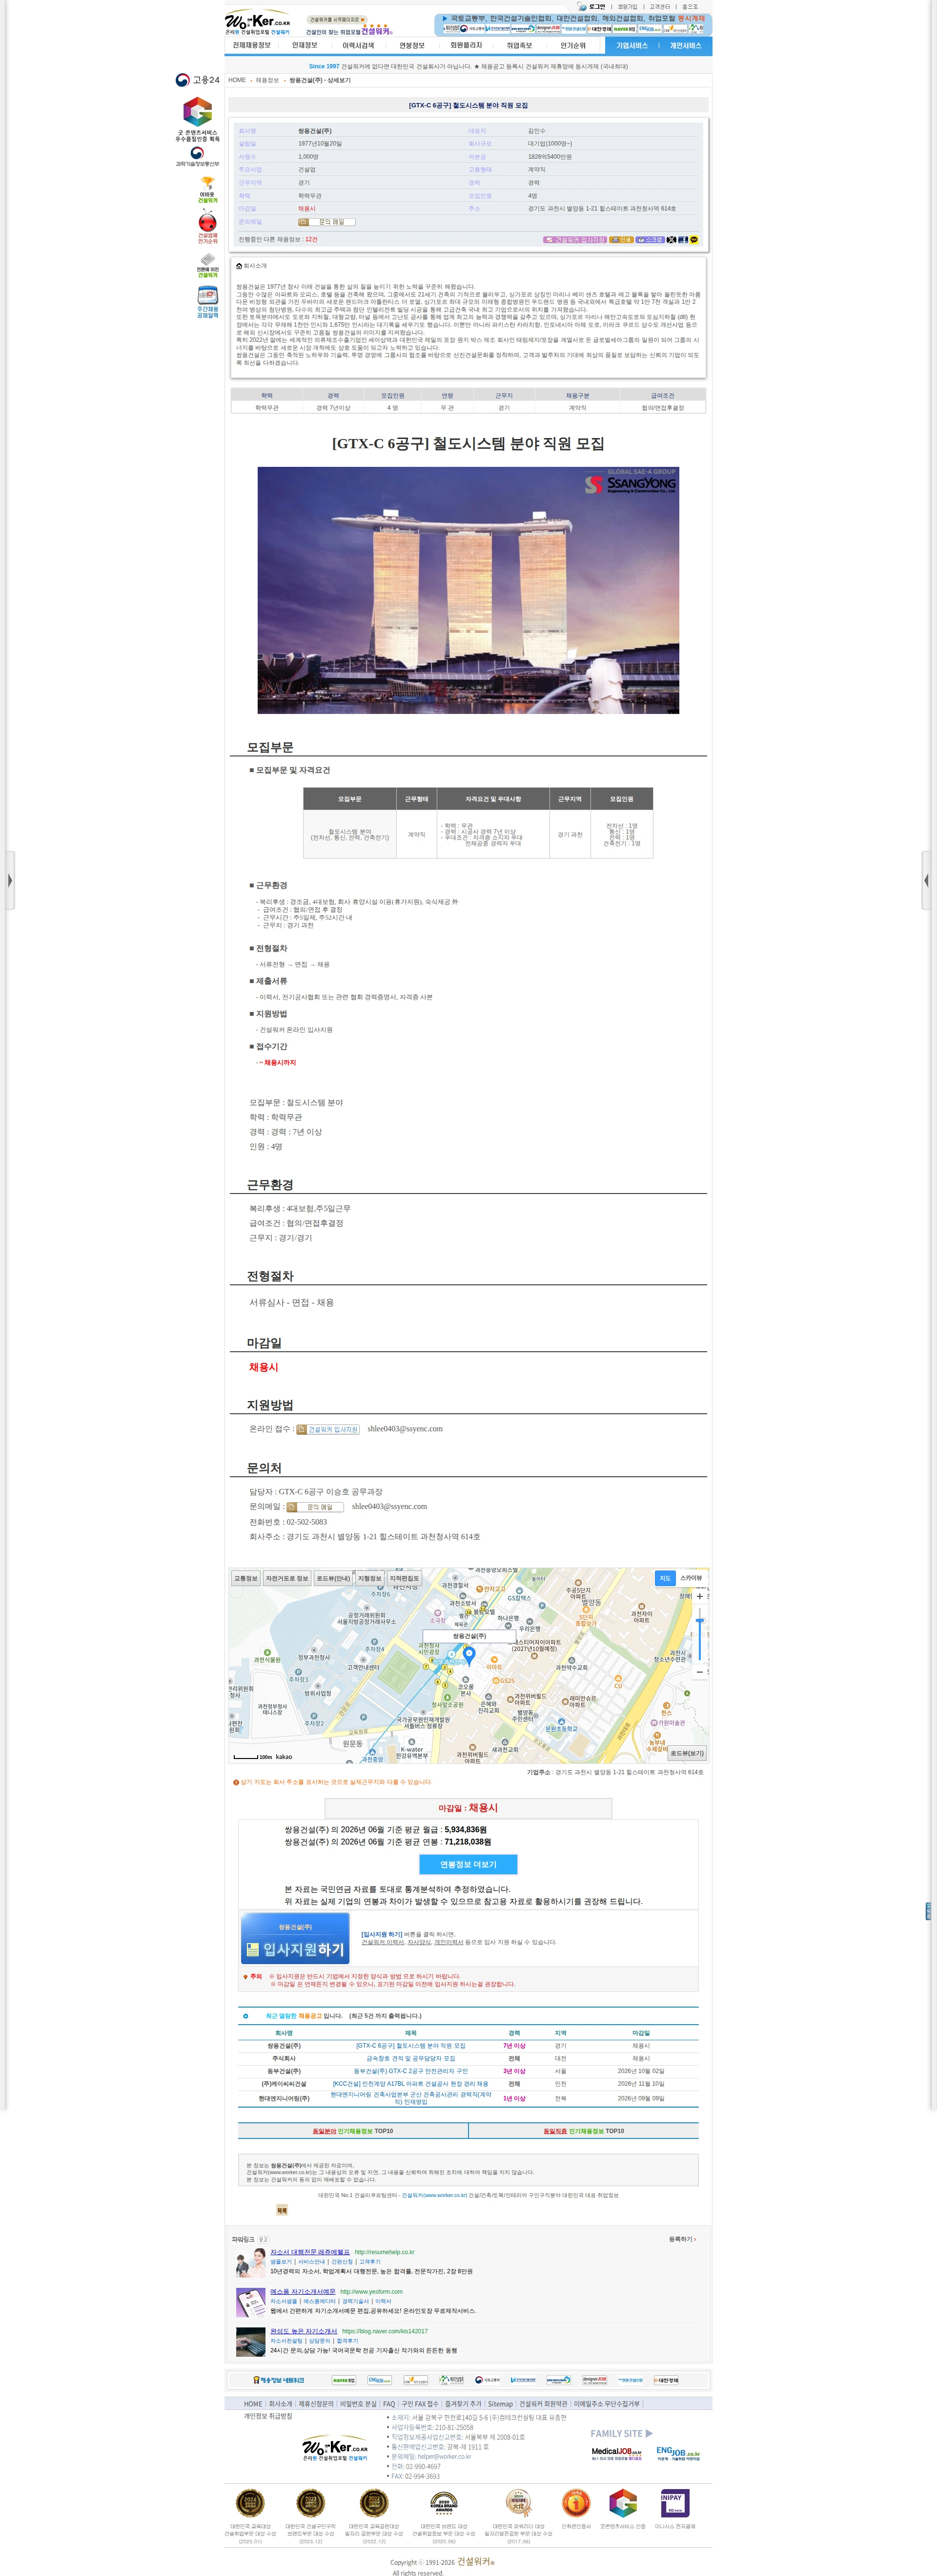Click 로드뷰(보기) button on the map
The height and width of the screenshot is (2576, 937).
(x=686, y=1753)
